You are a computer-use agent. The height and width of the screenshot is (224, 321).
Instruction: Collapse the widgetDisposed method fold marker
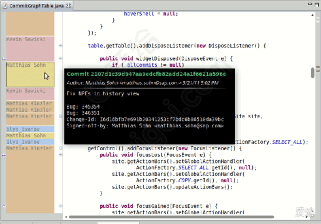(x=61, y=58)
